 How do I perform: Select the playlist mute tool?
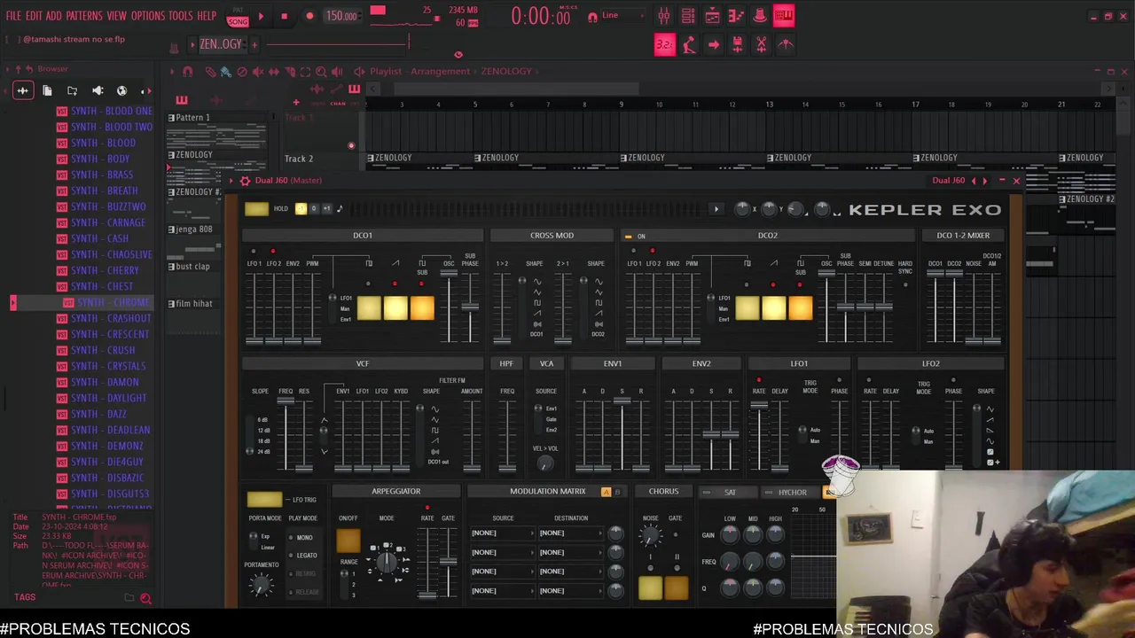pyautogui.click(x=258, y=71)
